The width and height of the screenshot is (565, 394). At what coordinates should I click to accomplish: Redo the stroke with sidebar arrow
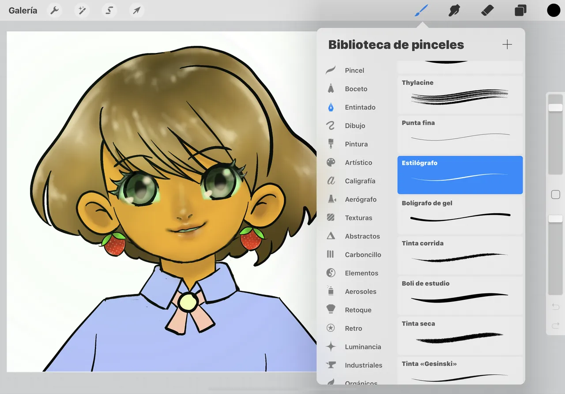click(556, 326)
